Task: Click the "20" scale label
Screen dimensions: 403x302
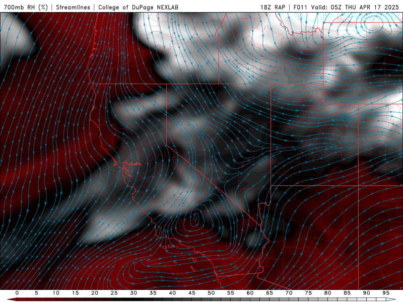Action: pyautogui.click(x=95, y=293)
